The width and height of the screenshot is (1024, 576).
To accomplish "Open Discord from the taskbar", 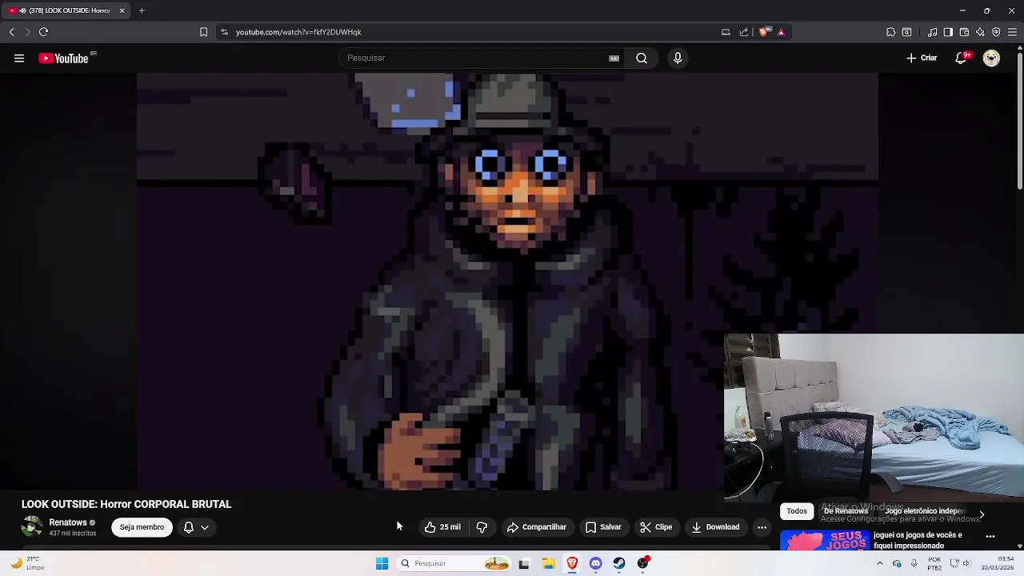I will click(x=595, y=563).
